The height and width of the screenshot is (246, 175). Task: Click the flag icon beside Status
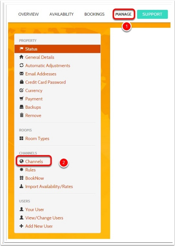22,49
